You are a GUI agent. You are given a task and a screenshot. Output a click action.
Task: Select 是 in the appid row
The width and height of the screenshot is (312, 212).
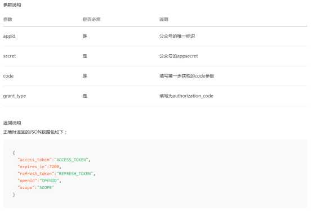point(85,36)
